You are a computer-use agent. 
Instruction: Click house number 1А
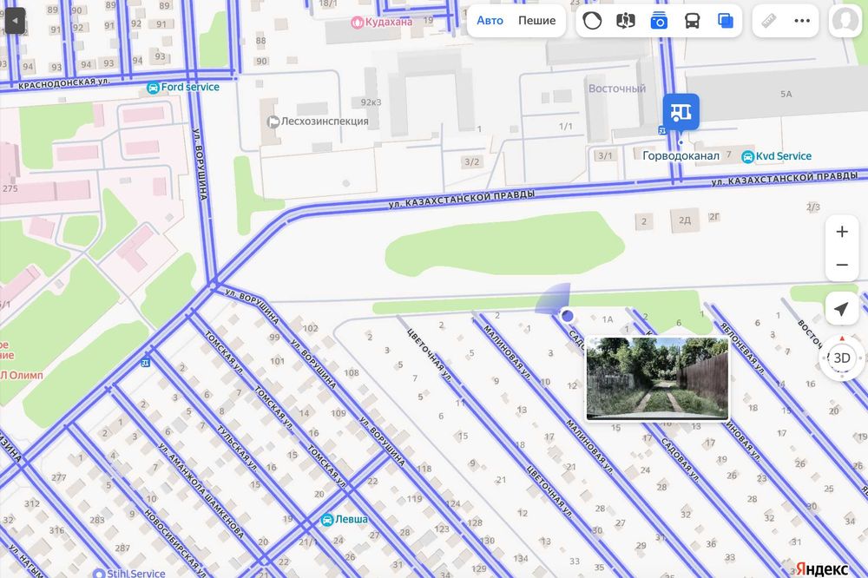pyautogui.click(x=608, y=319)
